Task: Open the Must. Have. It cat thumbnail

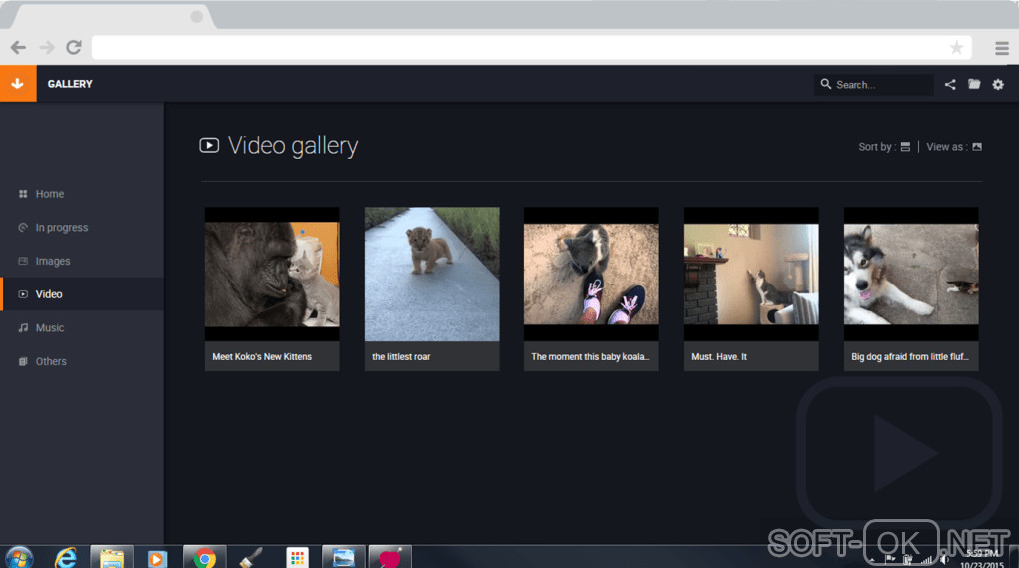Action: (x=751, y=274)
